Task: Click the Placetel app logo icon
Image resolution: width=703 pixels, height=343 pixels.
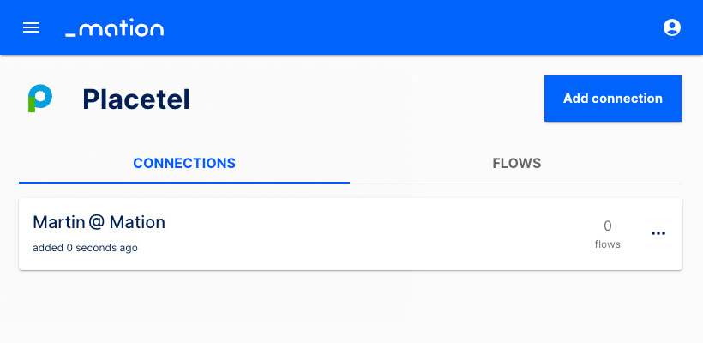Action: (x=40, y=99)
